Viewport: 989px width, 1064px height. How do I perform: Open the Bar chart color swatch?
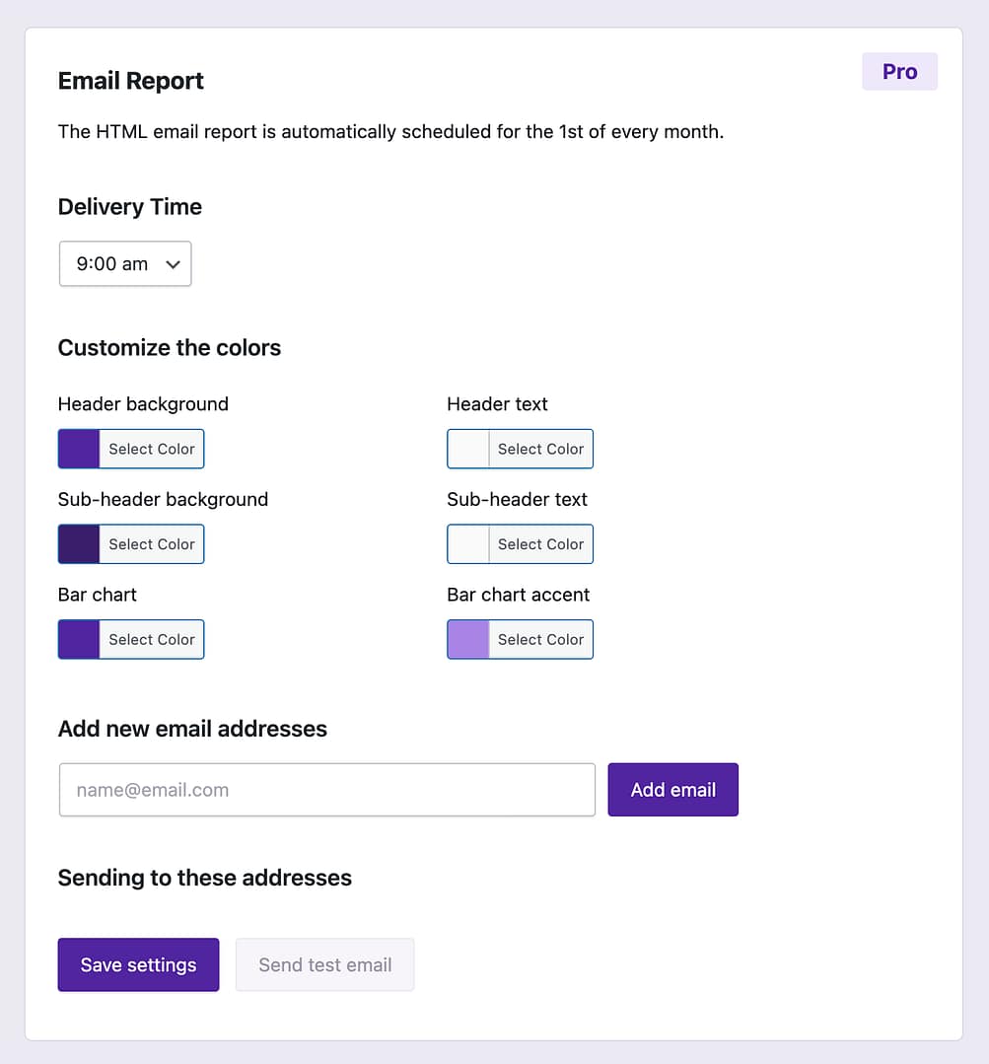pos(78,639)
